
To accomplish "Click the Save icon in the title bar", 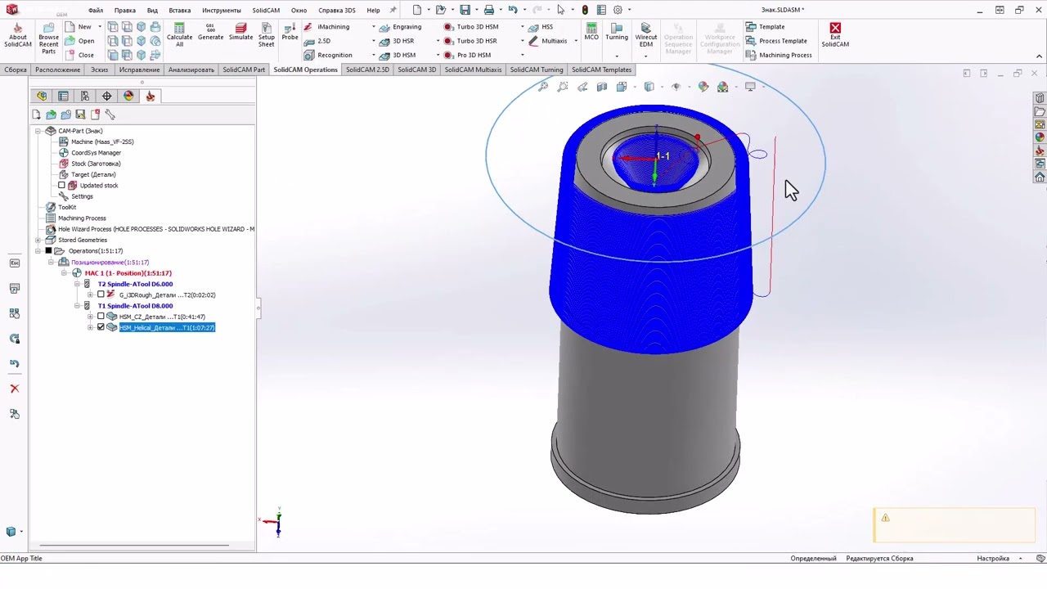I will point(465,10).
